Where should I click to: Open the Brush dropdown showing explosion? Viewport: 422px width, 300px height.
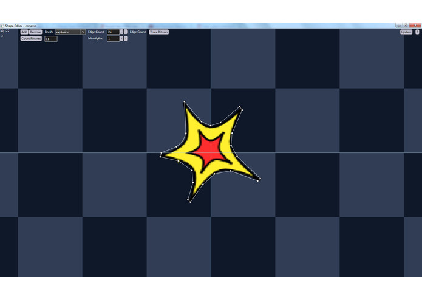pyautogui.click(x=70, y=32)
